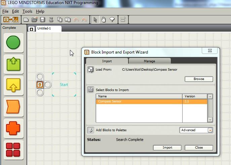Click the Name column header
This screenshot has height=165, width=231.
tap(139, 96)
